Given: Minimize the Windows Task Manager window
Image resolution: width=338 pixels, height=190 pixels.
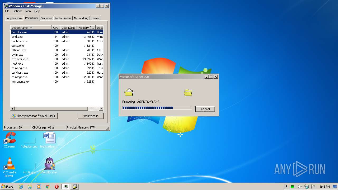Looking at the screenshot, I should pos(97,6).
